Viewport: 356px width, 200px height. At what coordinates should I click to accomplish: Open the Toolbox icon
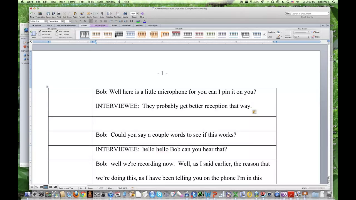pyautogui.click(x=117, y=14)
